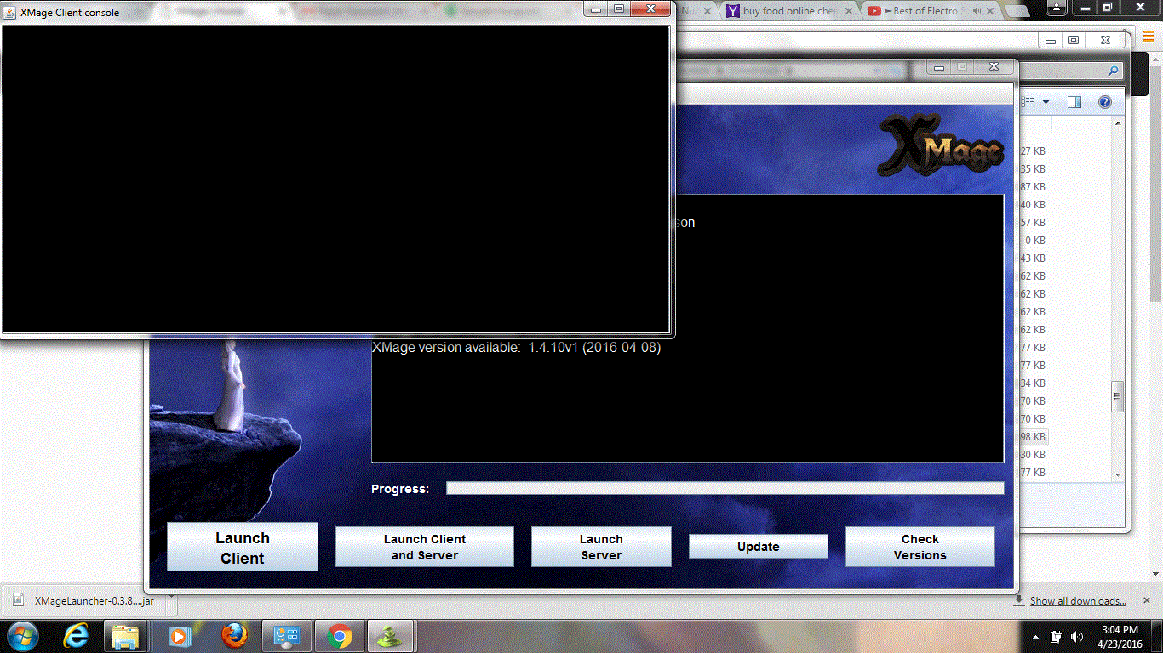Open Explorer help via the question mark

pyautogui.click(x=1104, y=102)
